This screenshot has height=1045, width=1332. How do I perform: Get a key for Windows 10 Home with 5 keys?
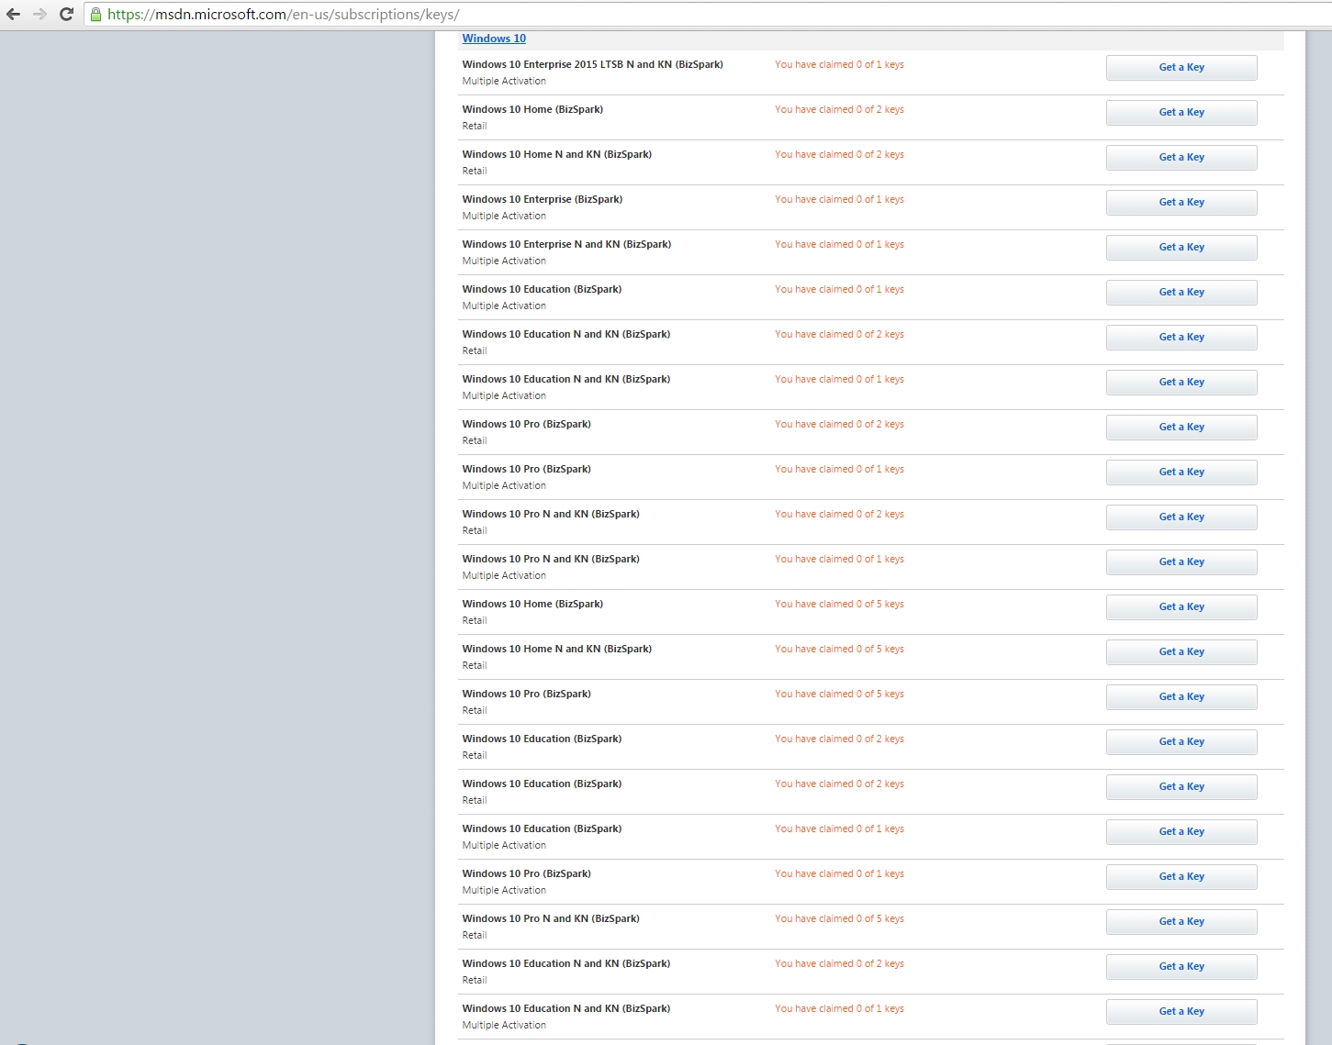point(1181,606)
